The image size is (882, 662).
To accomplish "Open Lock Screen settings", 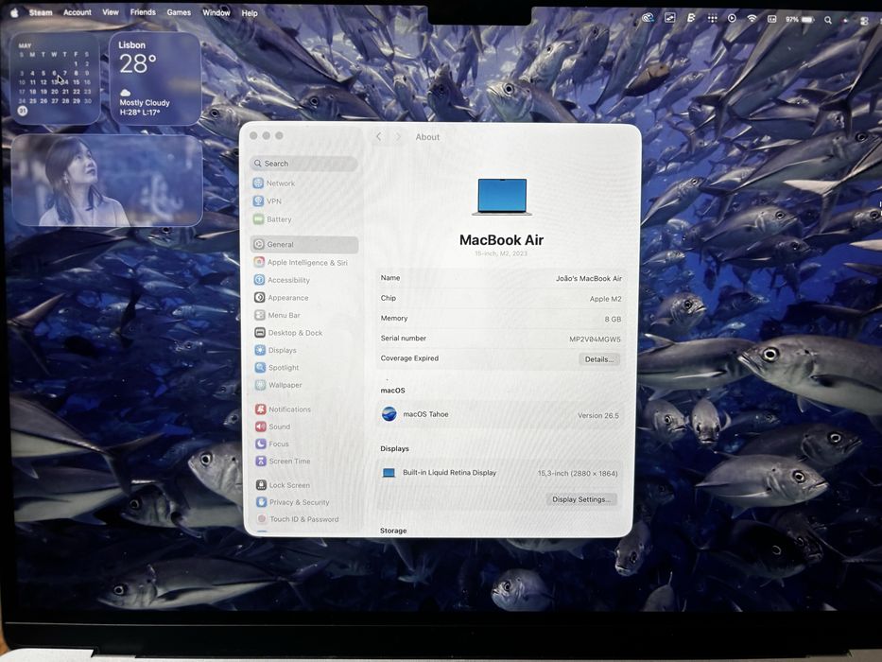I will [283, 484].
